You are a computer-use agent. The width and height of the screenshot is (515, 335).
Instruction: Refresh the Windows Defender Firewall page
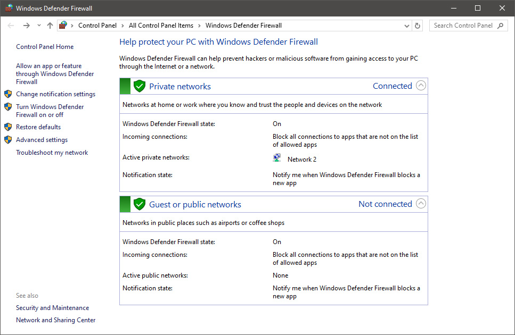418,26
